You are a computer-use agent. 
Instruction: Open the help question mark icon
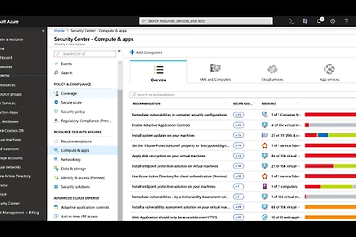[x=346, y=21]
